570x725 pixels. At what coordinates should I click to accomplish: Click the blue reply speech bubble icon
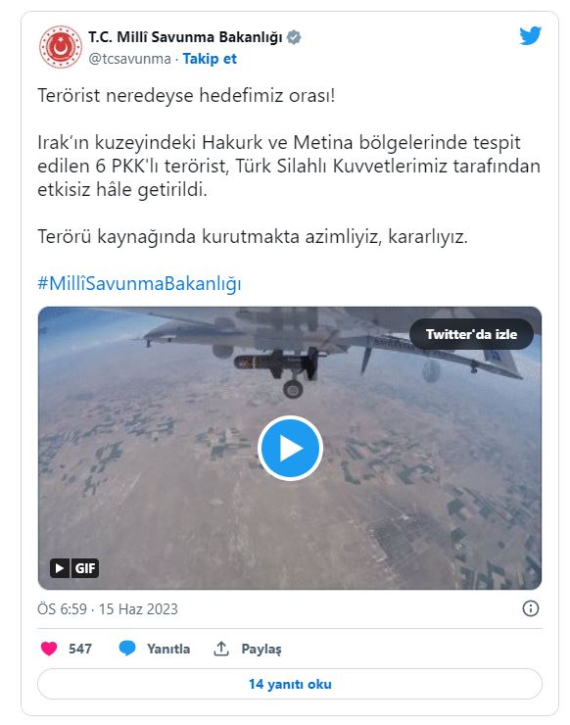click(x=127, y=649)
